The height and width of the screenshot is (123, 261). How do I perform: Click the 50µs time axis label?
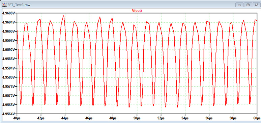pyautogui.click(x=137, y=118)
